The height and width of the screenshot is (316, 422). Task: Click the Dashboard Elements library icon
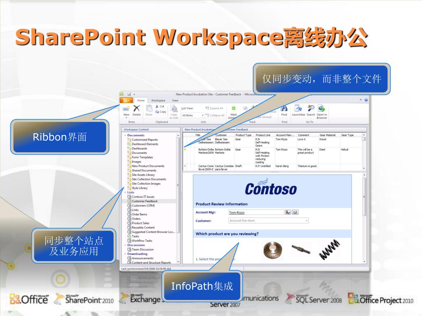129,144
